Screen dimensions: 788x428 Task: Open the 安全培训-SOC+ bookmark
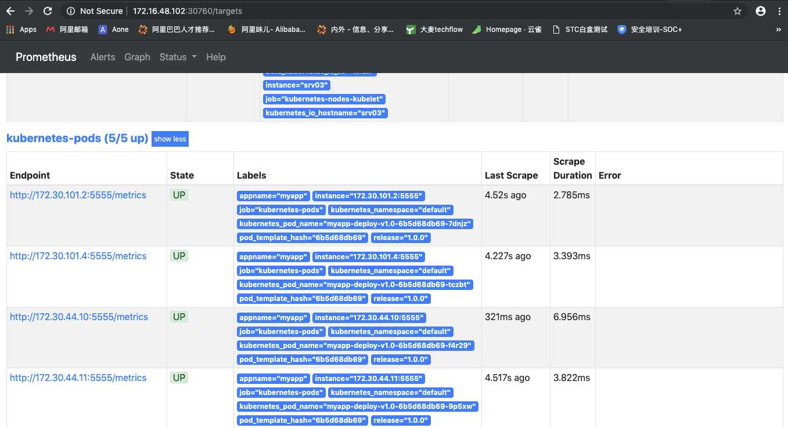650,29
